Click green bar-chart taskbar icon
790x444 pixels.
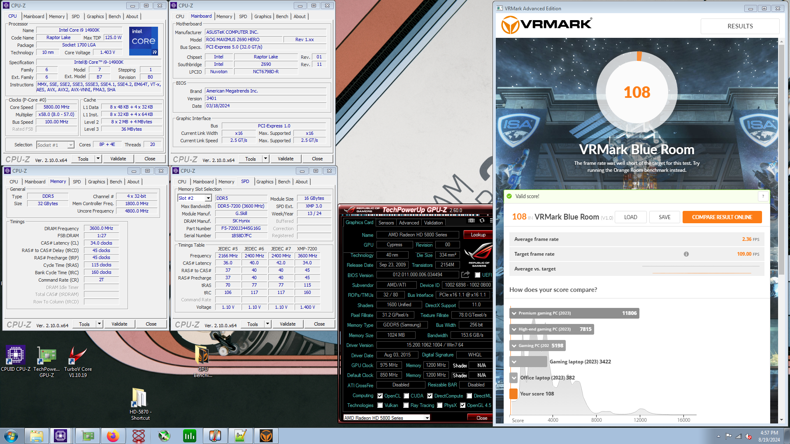coord(190,436)
